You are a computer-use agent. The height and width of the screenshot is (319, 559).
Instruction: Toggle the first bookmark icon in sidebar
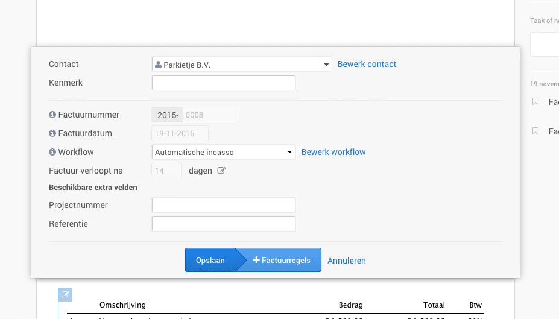tap(535, 102)
